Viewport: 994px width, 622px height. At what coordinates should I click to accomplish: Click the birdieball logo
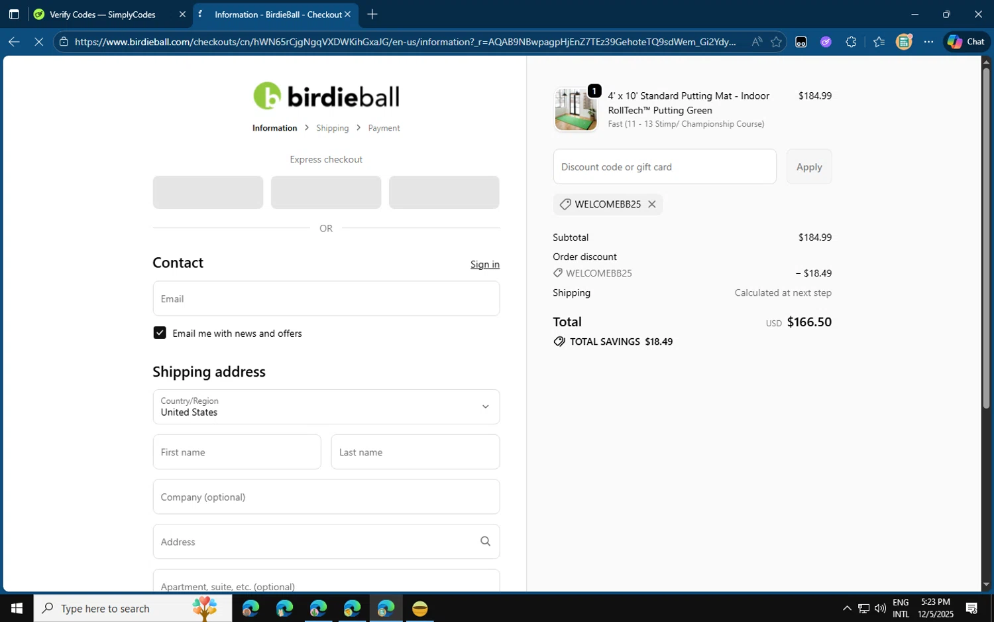[326, 96]
